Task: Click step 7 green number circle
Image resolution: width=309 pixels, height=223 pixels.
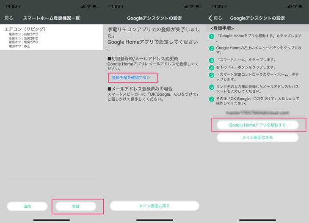Action: [212, 99]
